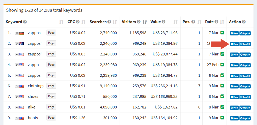
Task: Click help icon next to Visitors header
Action: point(139,22)
